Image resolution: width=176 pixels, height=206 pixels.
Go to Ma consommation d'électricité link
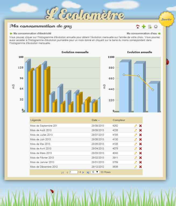pyautogui.click(x=32, y=34)
